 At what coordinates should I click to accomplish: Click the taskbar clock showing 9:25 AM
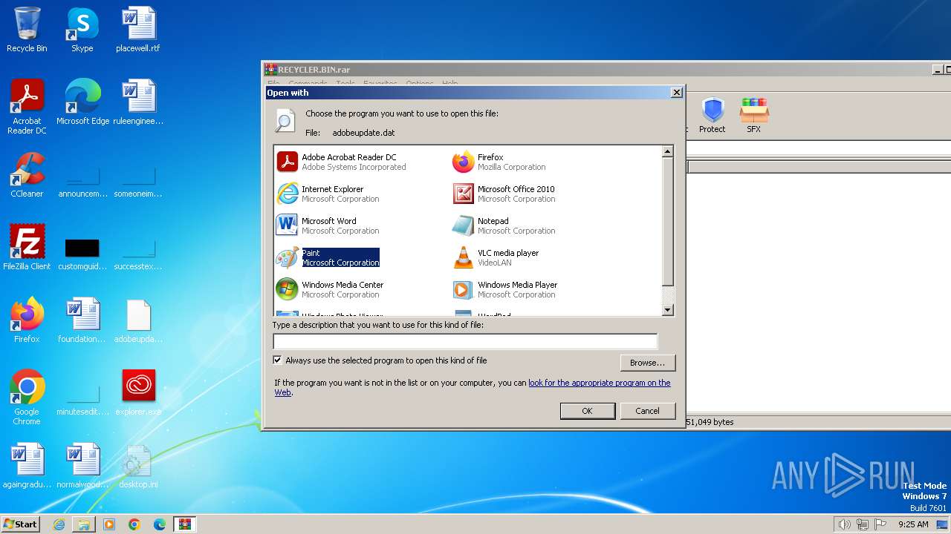tap(913, 524)
